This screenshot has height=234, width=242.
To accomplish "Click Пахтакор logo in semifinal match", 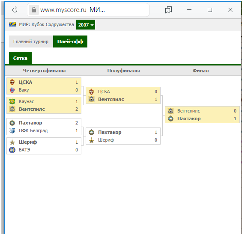I will pyautogui.click(x=92, y=132).
